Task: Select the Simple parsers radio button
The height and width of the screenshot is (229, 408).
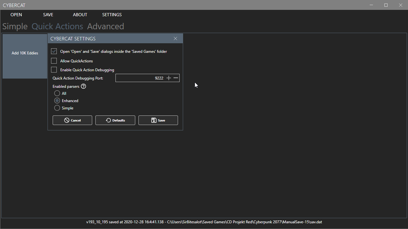Action: pyautogui.click(x=57, y=108)
